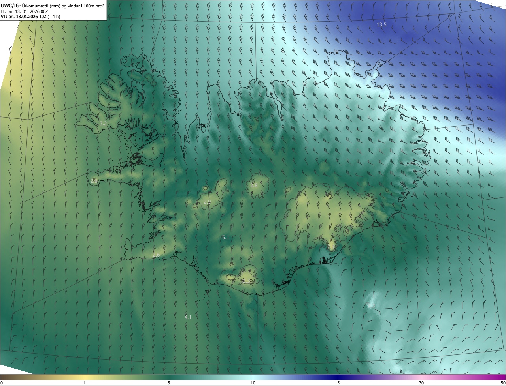The width and height of the screenshot is (506, 386).
Task: Click the '10' tick on the color scale
Action: tap(253, 383)
